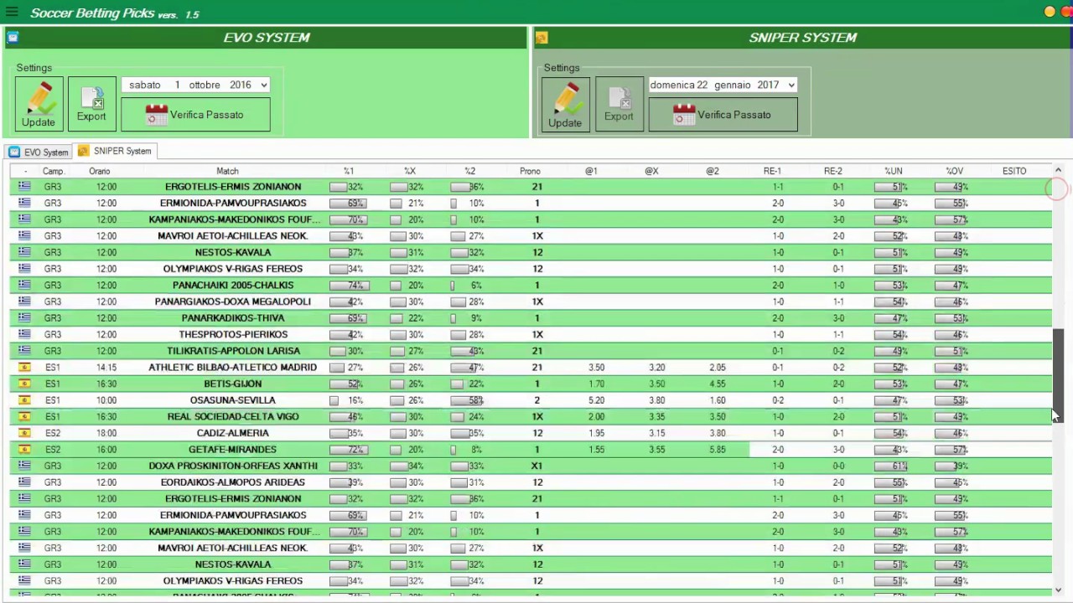Viewport: 1073px width, 603px height.
Task: Click the SNIPER System Update pencil button
Action: coord(565,104)
